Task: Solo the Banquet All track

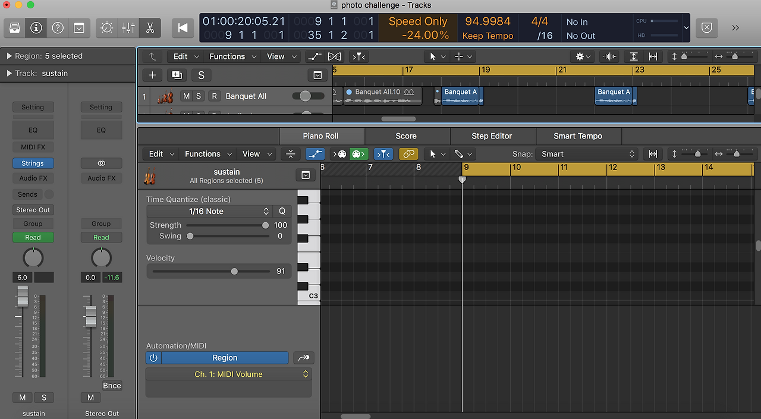Action: 199,96
